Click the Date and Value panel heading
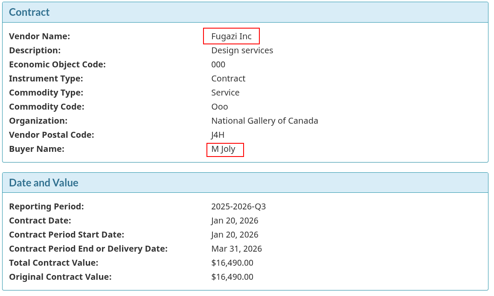Viewport: 494px width, 296px height. click(x=44, y=183)
